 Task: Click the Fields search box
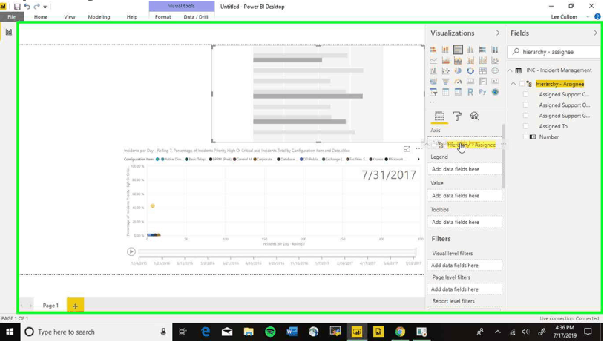tap(554, 52)
